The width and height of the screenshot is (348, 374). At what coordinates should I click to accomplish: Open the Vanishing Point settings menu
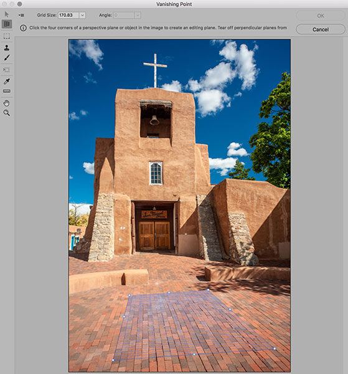pyautogui.click(x=21, y=15)
